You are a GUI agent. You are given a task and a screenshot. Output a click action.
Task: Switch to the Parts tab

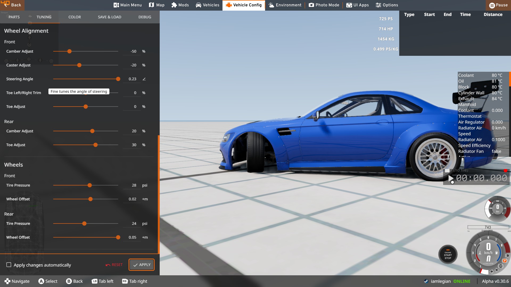click(x=14, y=17)
